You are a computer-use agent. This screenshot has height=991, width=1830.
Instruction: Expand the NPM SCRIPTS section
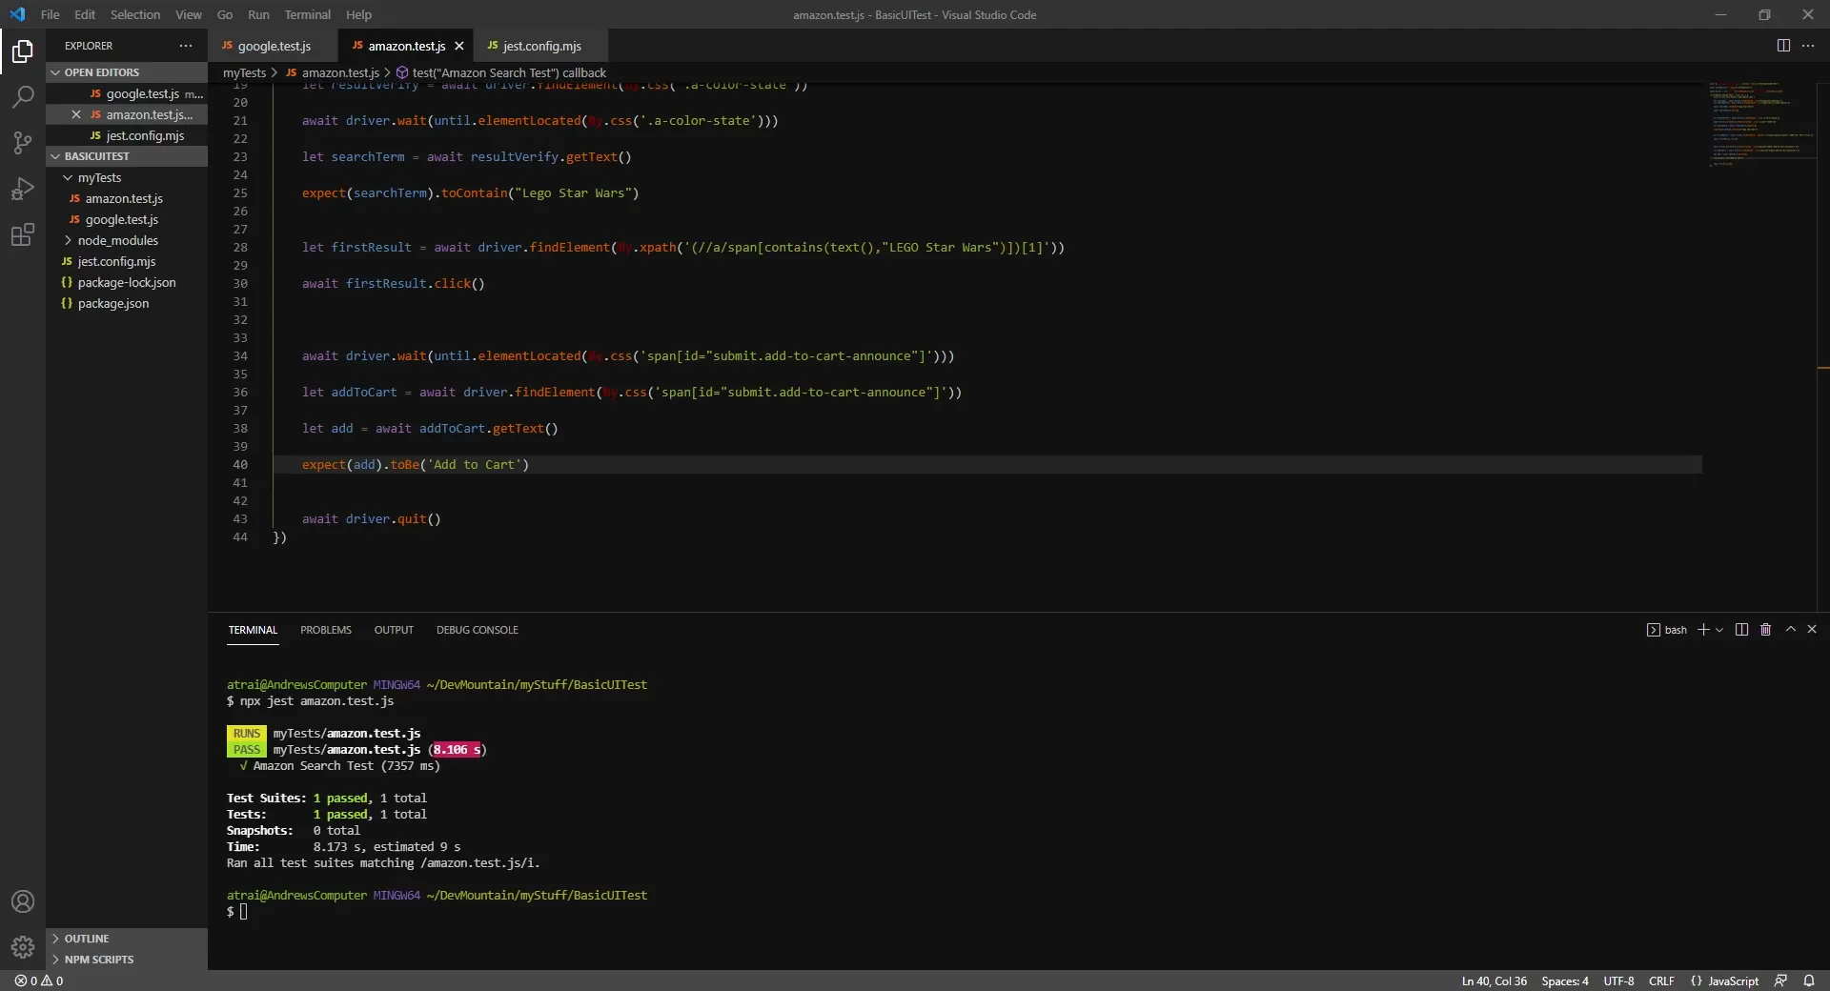(126, 960)
